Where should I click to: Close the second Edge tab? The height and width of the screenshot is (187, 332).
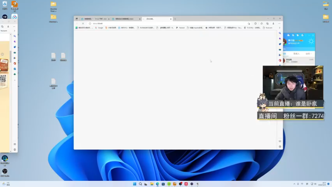140,19
